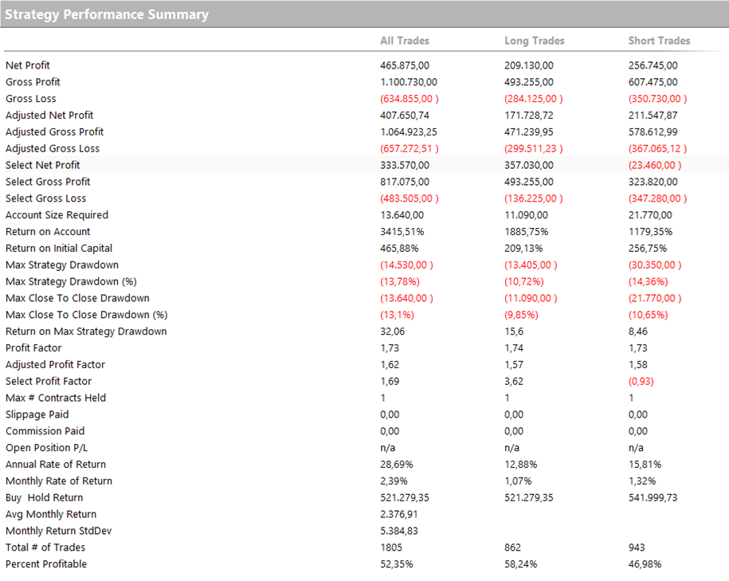Image resolution: width=729 pixels, height=581 pixels.
Task: Click the Monthly Return StdDev label
Action: (57, 531)
